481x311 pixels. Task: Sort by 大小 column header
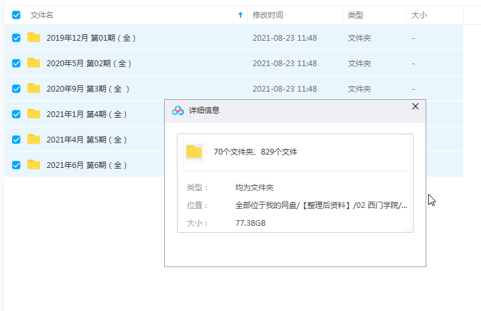click(419, 15)
